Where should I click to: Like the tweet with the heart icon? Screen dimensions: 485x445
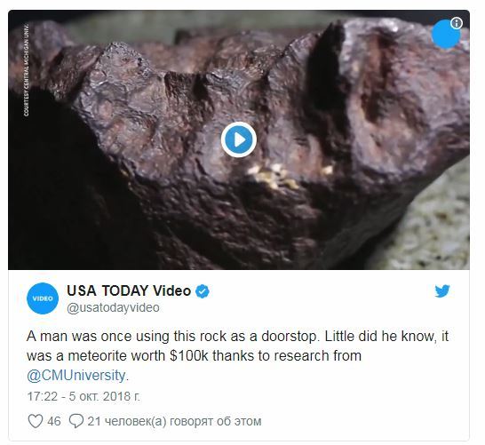[36, 421]
